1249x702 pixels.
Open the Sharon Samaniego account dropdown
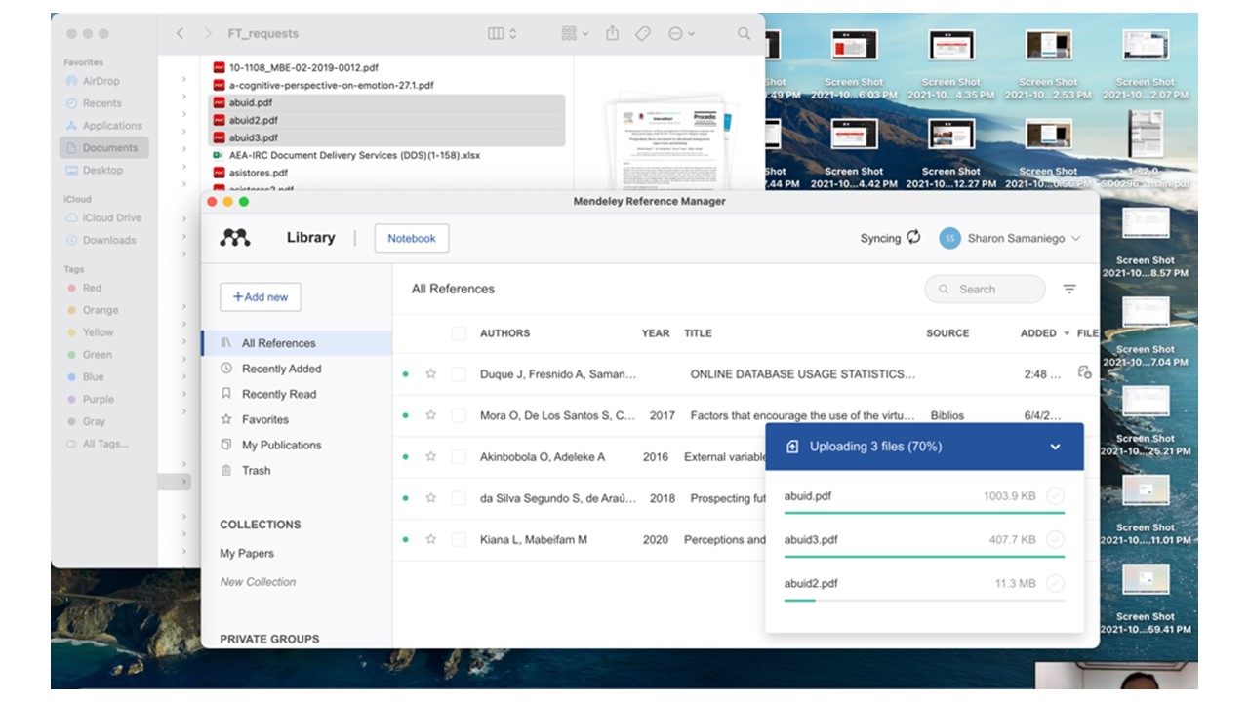tap(1076, 238)
